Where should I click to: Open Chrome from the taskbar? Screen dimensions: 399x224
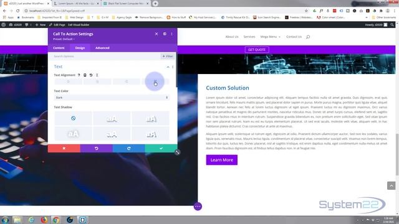(56, 220)
